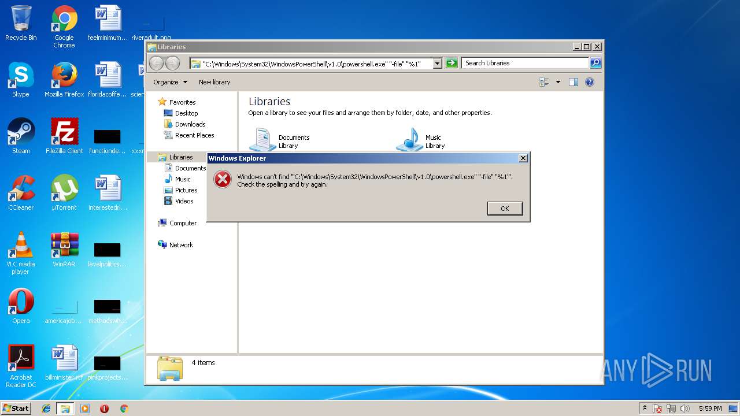Select Documents in navigation tree
Screen dimensions: 740x416
tap(185, 168)
